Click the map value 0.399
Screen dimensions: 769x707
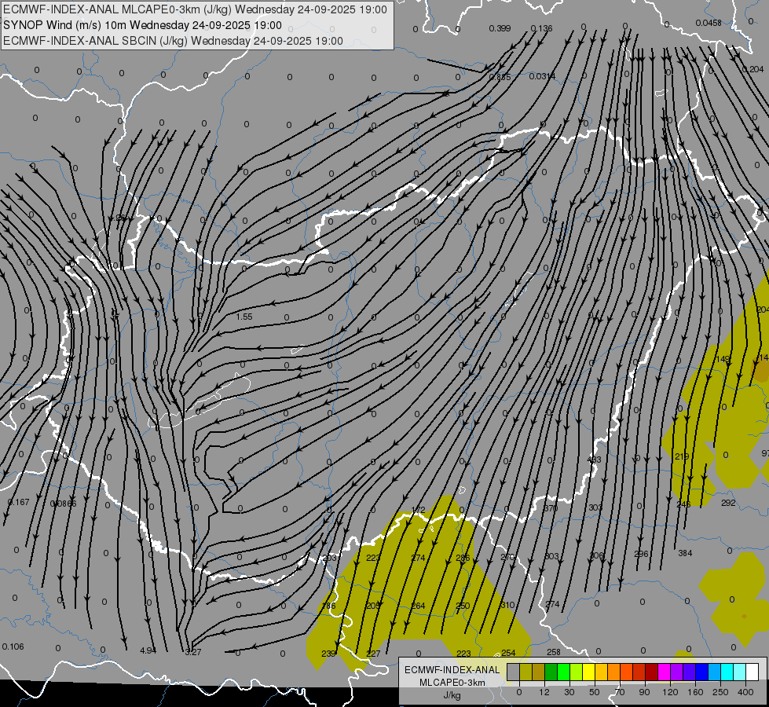coord(500,28)
